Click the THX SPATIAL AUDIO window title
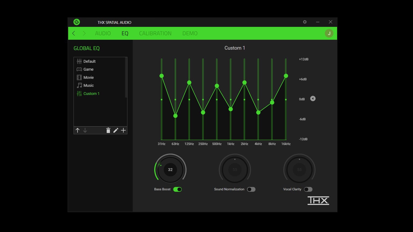The height and width of the screenshot is (232, 413). click(x=114, y=22)
